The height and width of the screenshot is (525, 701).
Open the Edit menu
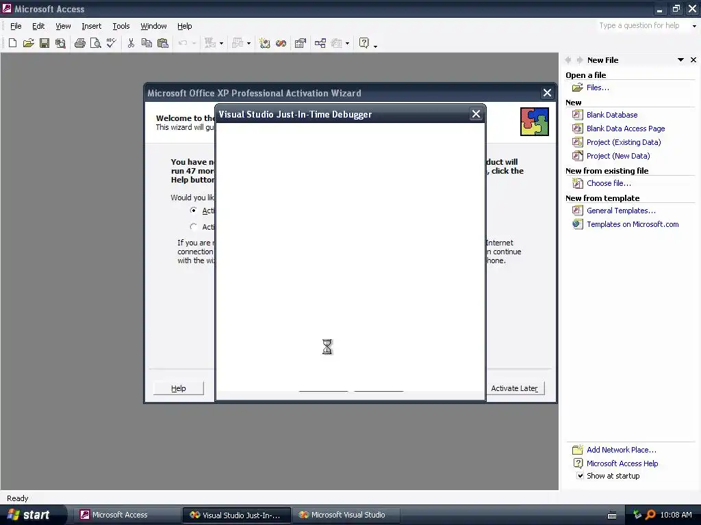click(38, 27)
